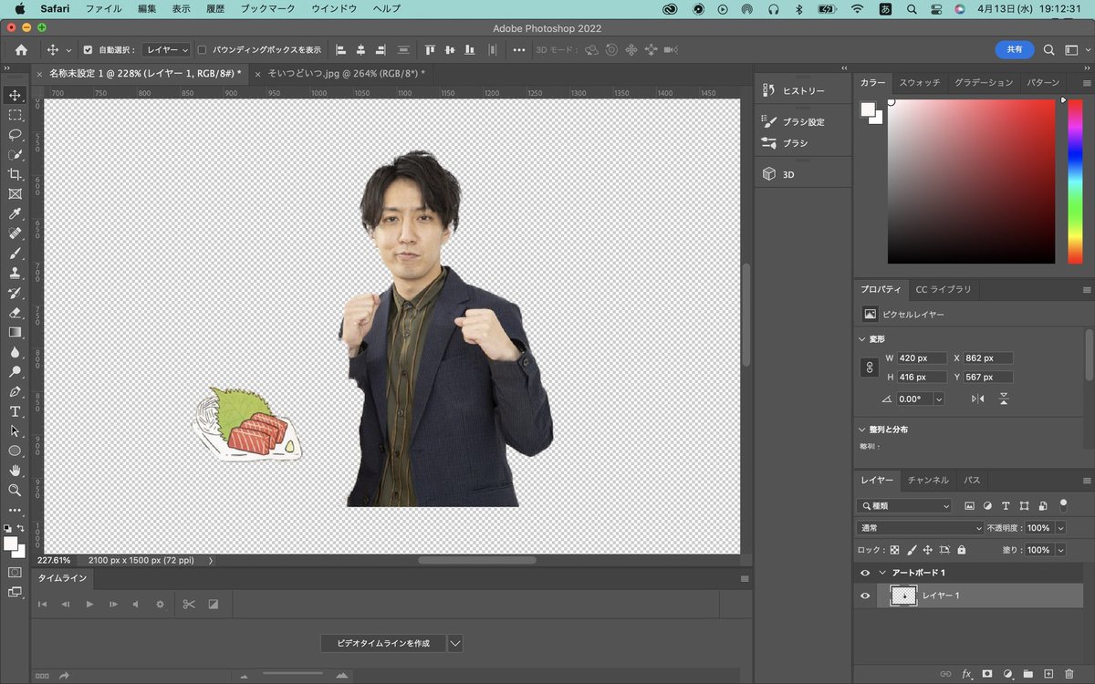Select the Zoom tool in the toolbox
The width and height of the screenshot is (1095, 684).
(15, 490)
